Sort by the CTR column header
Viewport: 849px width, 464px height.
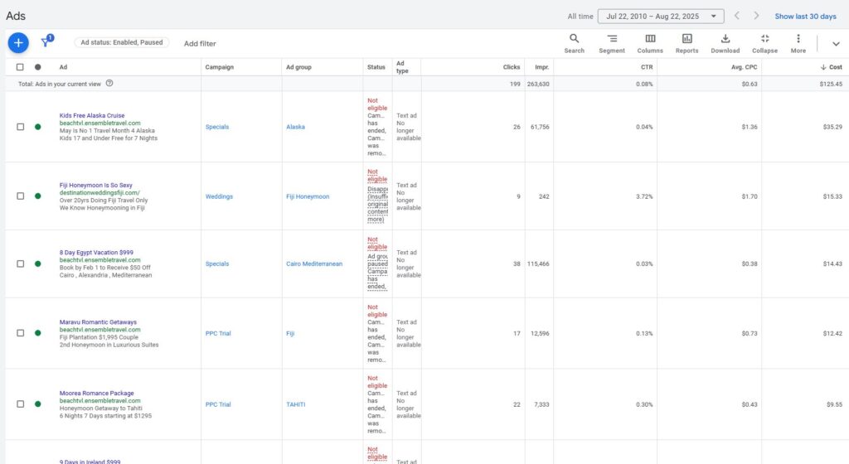pos(647,67)
